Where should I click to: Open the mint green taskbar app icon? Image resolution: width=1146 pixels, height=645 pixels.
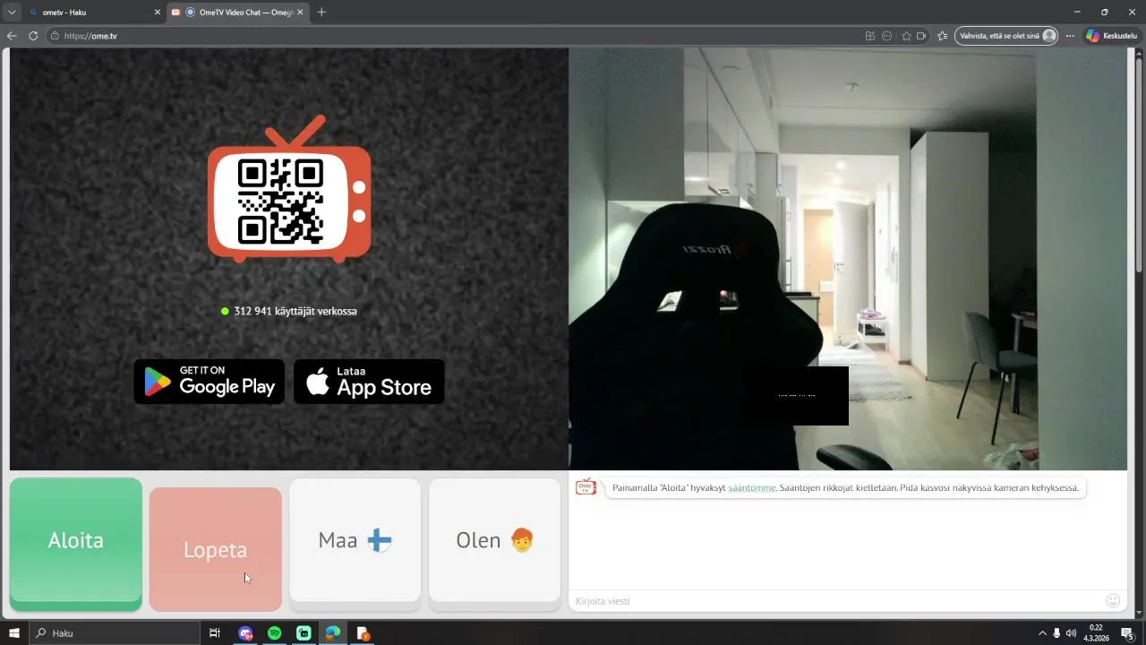(304, 633)
